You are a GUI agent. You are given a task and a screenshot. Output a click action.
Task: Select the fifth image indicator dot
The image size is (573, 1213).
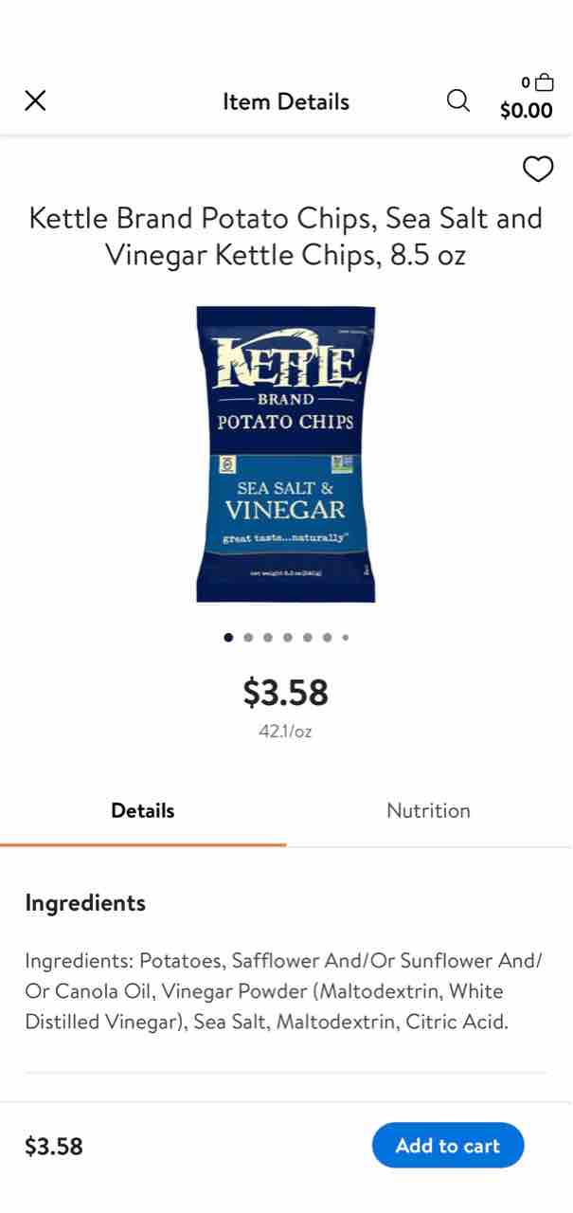pos(308,638)
